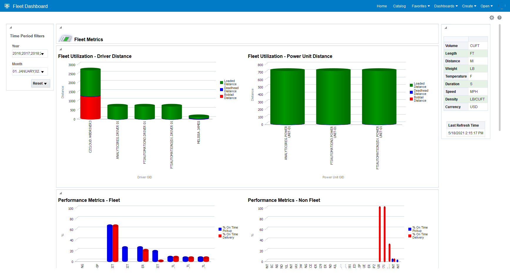The width and height of the screenshot is (510, 275).
Task: Click the Fleet Dashboard monitor icon
Action: pos(7,6)
